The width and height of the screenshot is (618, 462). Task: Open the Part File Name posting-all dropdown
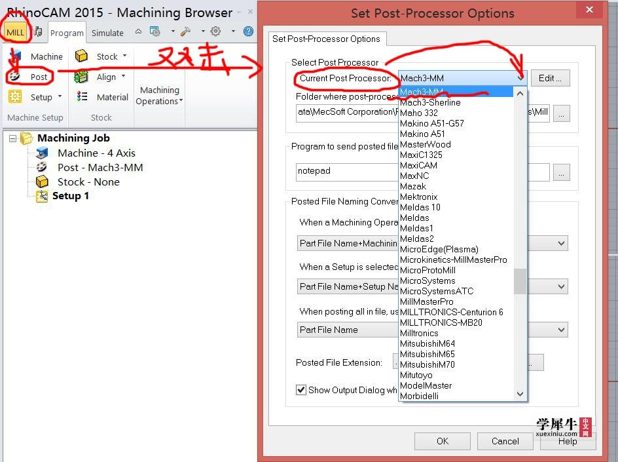[562, 330]
